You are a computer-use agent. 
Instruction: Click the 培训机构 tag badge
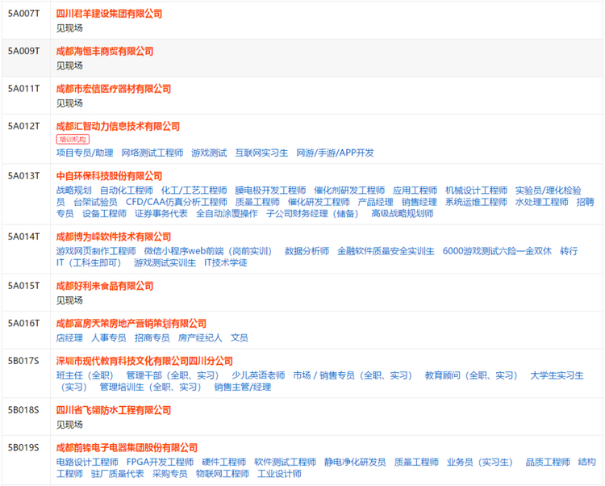pos(73,140)
